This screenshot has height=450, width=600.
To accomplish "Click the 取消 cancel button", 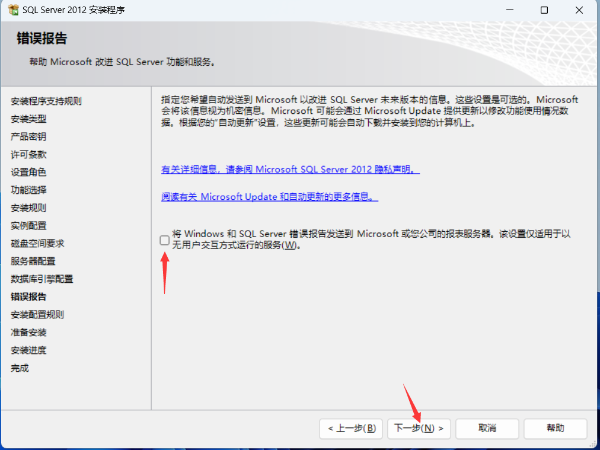I will pos(487,428).
